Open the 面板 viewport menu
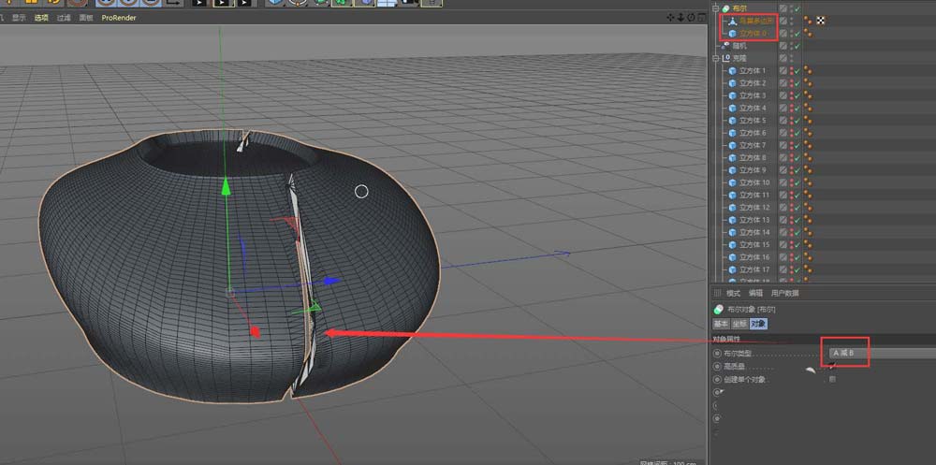This screenshot has height=465, width=936. (x=86, y=18)
